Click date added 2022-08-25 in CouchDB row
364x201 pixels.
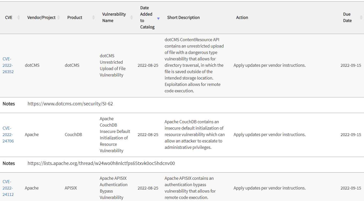[x=148, y=135]
